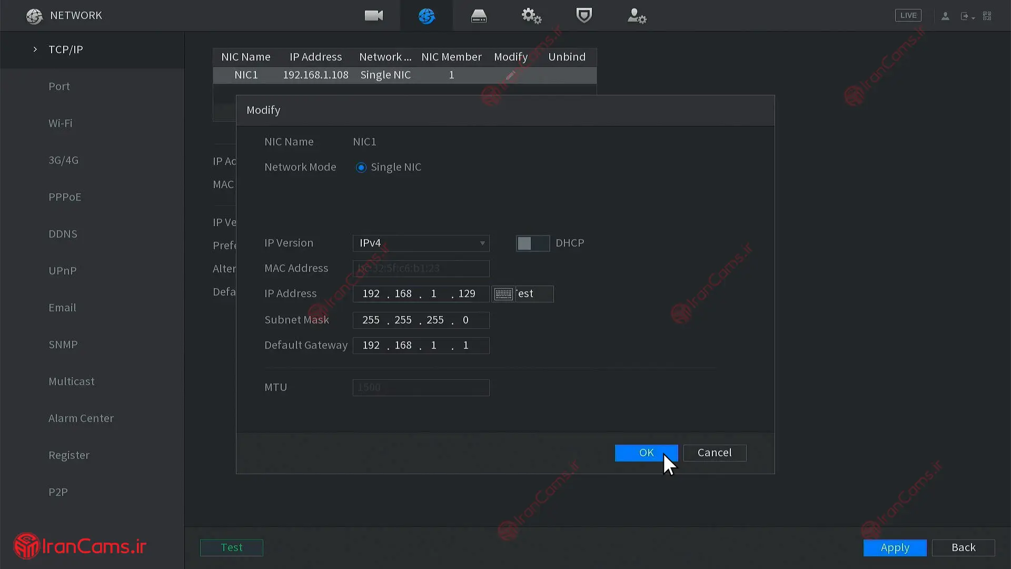Open the Account user-gear icon in top bar
The height and width of the screenshot is (569, 1011).
click(637, 16)
